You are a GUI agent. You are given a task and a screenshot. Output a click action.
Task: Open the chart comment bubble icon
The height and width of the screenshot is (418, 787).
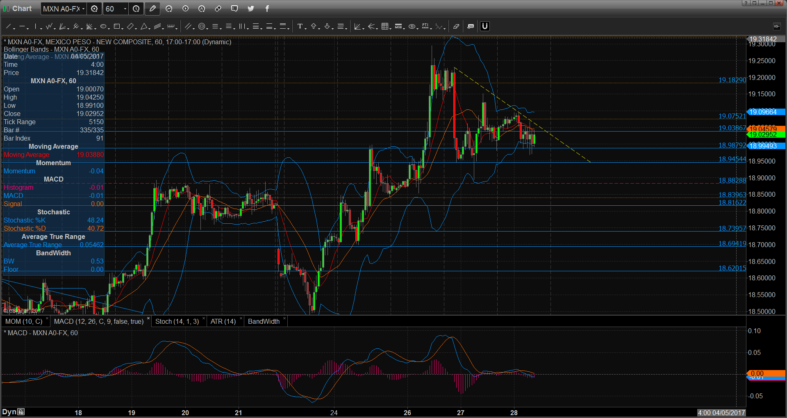(234, 9)
